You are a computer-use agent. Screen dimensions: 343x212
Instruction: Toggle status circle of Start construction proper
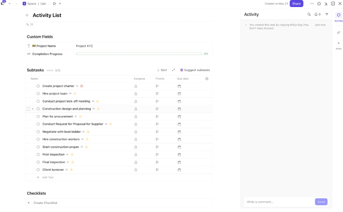(38, 147)
